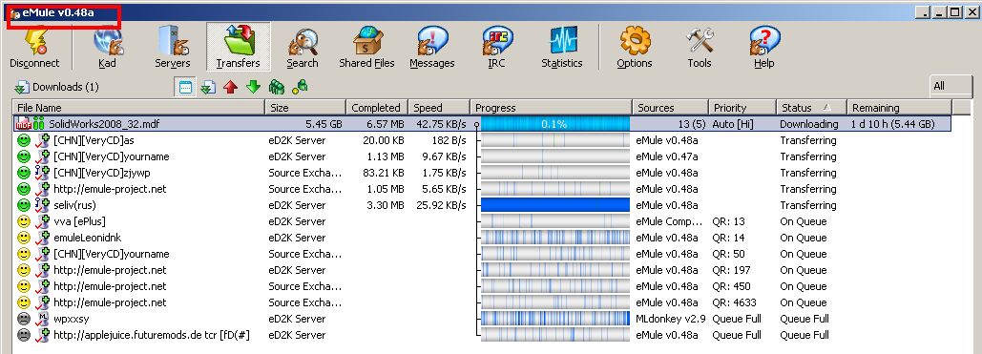Sort by the File Name column header
Image resolution: width=982 pixels, height=354 pixels.
[x=138, y=108]
